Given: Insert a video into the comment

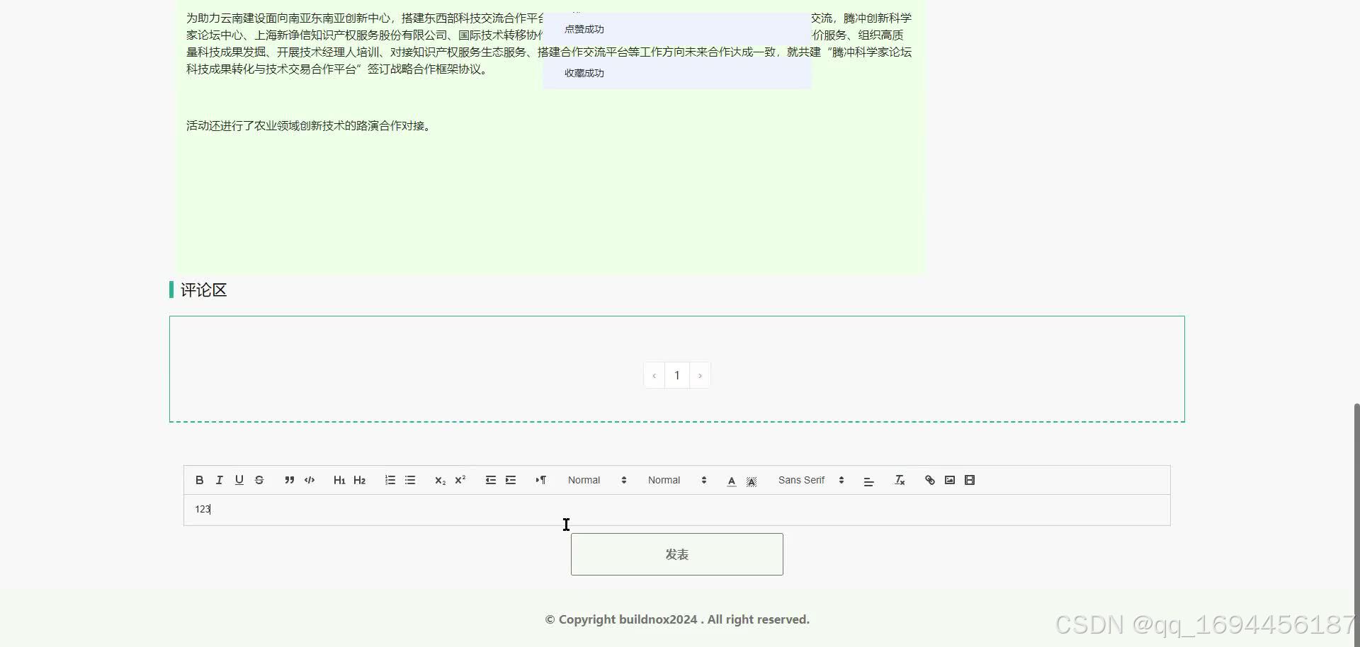Looking at the screenshot, I should (x=970, y=480).
